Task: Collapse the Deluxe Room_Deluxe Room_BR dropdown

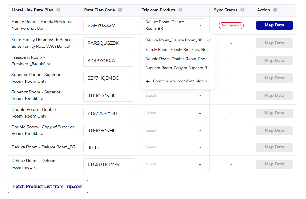Action: pyautogui.click(x=200, y=26)
